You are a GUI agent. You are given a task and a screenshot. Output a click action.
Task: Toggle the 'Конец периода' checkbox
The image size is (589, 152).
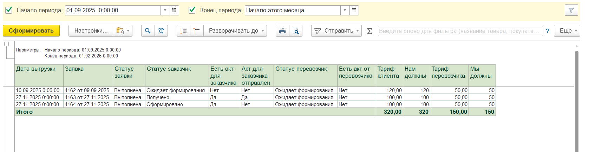[192, 10]
